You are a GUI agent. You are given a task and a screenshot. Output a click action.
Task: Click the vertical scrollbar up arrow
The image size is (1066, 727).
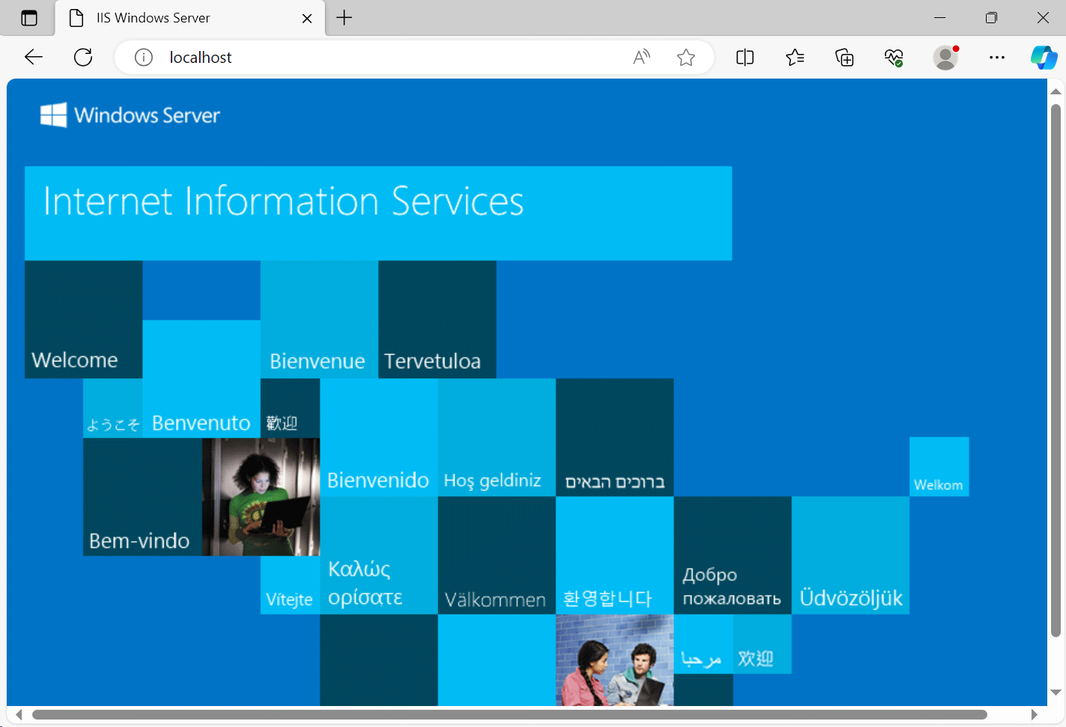1056,91
